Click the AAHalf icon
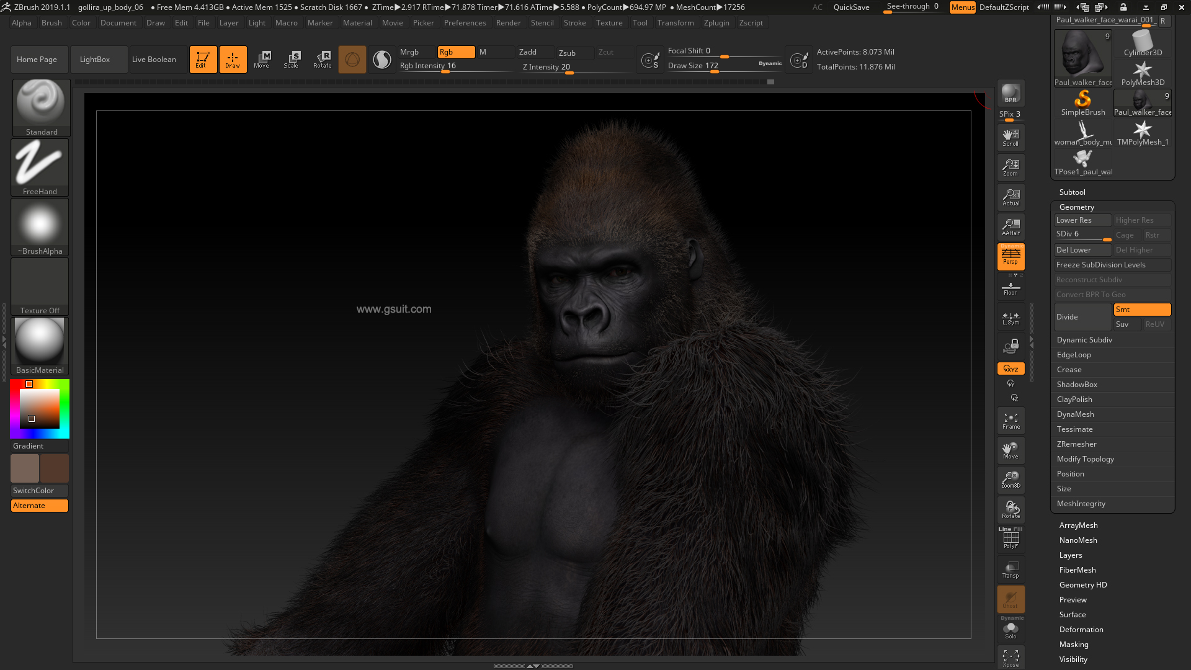The width and height of the screenshot is (1191, 670). [x=1010, y=227]
